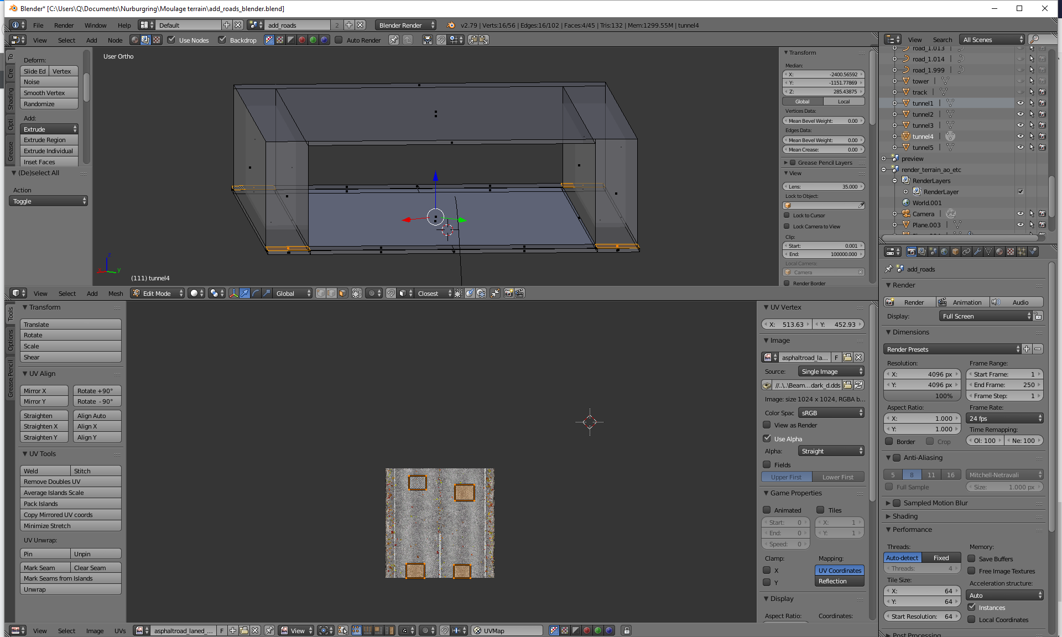Click the Unwrap button

(70, 589)
